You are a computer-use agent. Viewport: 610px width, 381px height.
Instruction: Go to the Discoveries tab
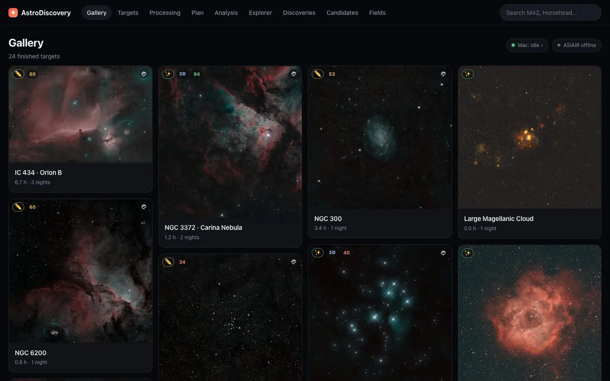tap(299, 13)
